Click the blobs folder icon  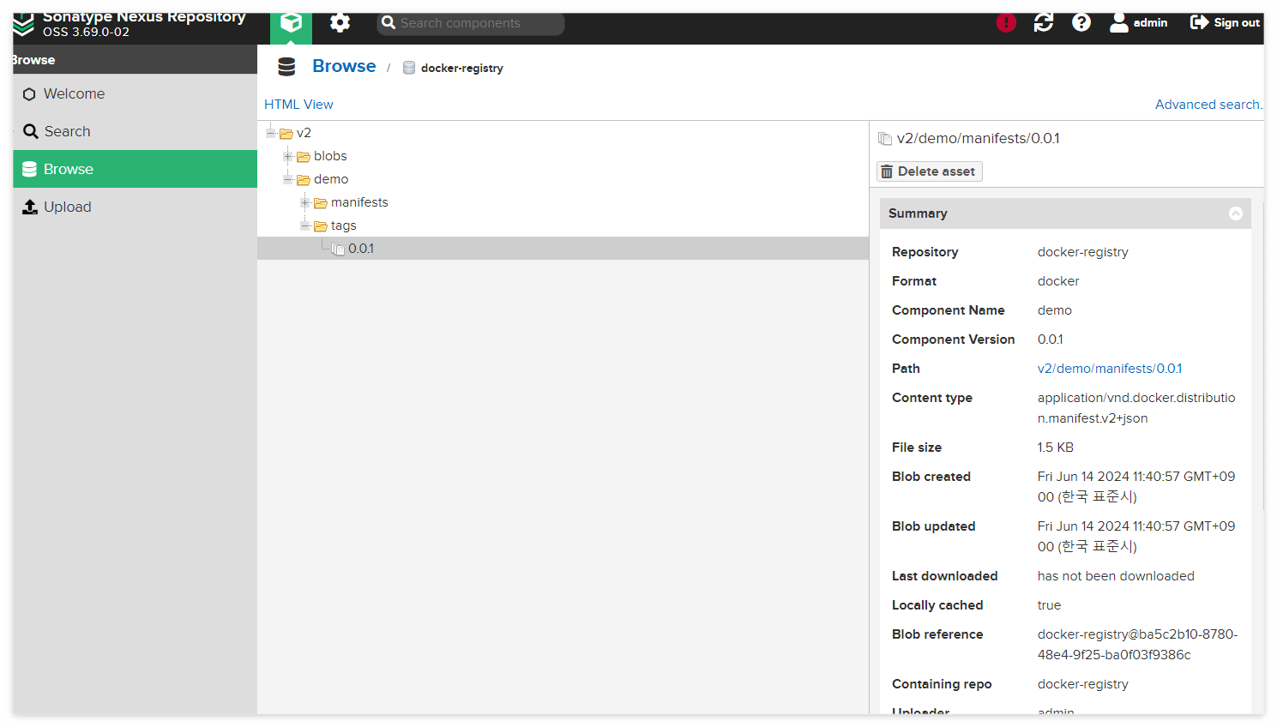(x=304, y=157)
